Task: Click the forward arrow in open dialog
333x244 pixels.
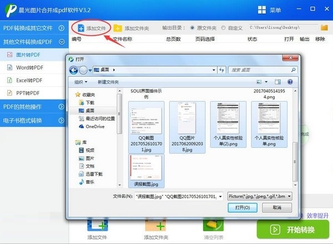Action: [83, 70]
